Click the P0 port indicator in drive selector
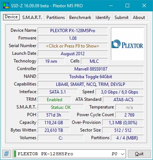153x160 pixels. pyautogui.click(x=115, y=154)
